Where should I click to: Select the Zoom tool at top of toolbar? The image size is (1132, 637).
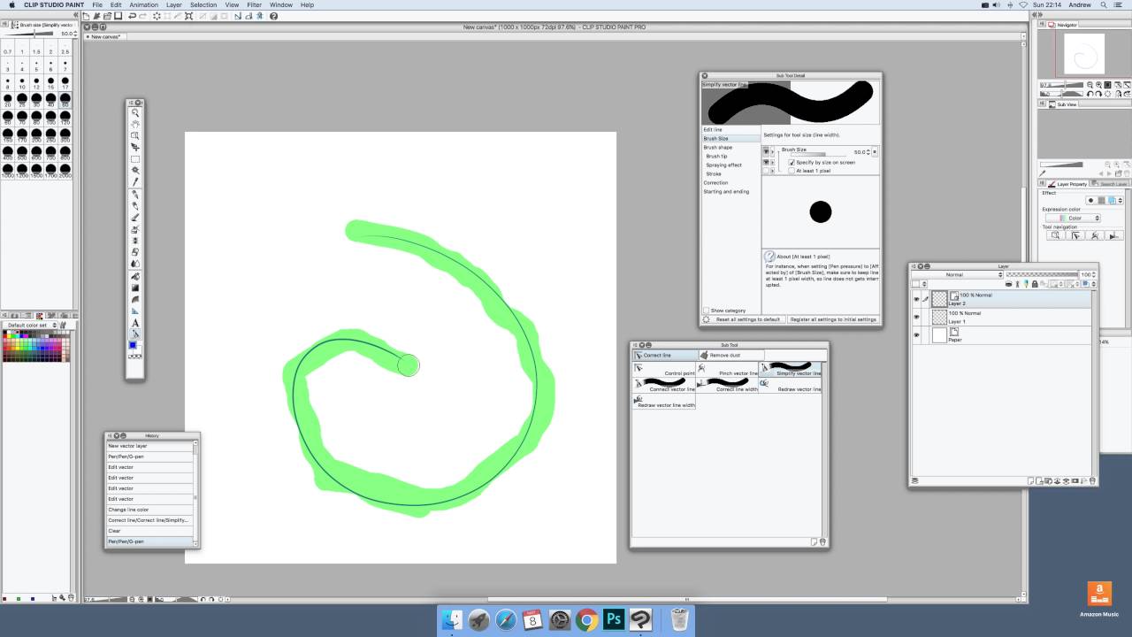(x=134, y=113)
